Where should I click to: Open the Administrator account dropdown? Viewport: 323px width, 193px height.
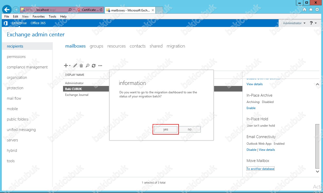pos(294,23)
